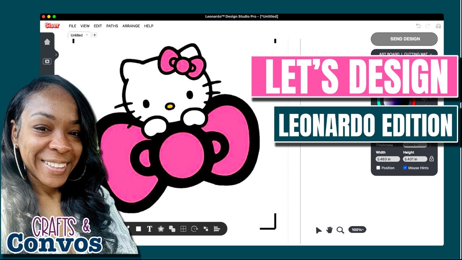The image size is (462, 260).
Task: Uncheck the Mouse Hints checkbox
Action: 405,168
